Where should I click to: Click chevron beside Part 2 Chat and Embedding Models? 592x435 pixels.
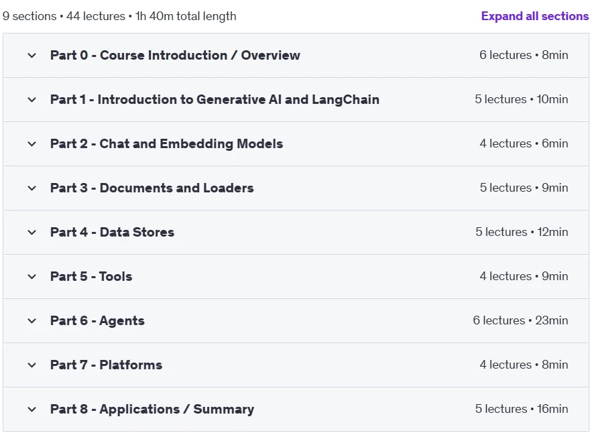[x=32, y=144]
